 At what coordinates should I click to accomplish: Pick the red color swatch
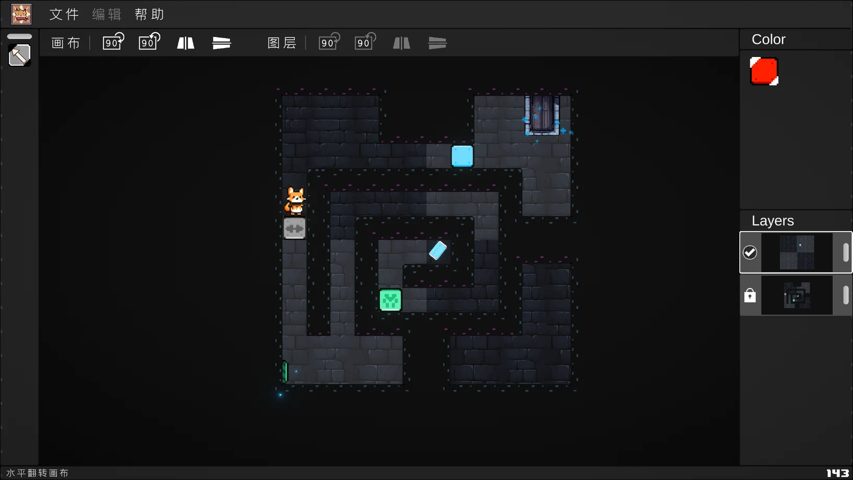click(764, 71)
